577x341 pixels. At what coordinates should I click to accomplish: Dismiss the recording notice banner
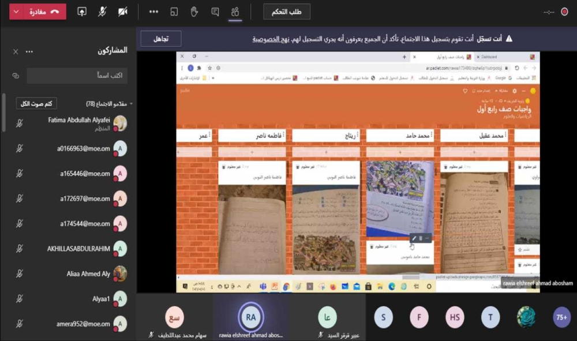point(161,39)
